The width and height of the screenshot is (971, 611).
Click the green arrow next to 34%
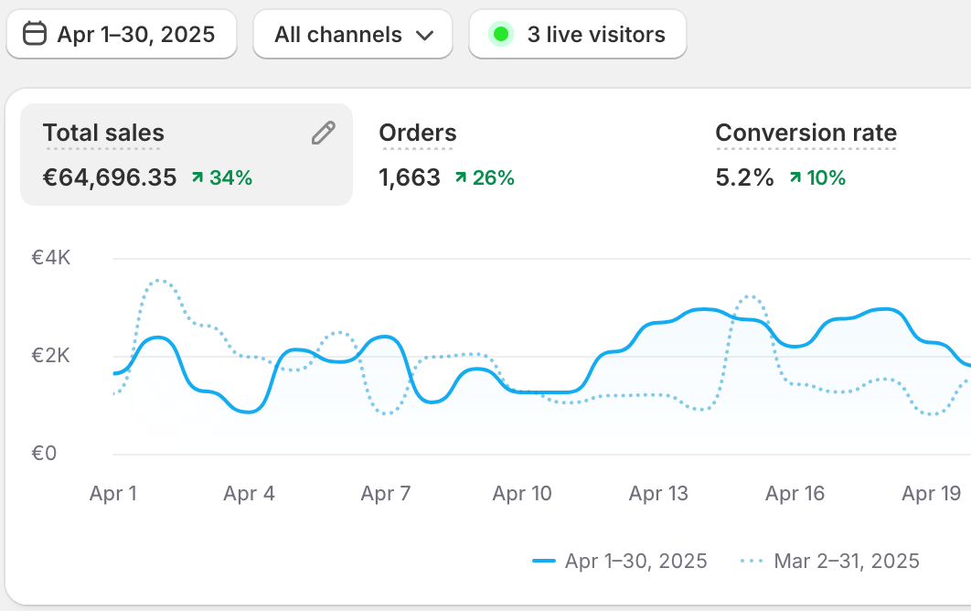click(x=197, y=178)
